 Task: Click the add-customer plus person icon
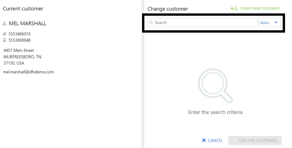(x=234, y=9)
